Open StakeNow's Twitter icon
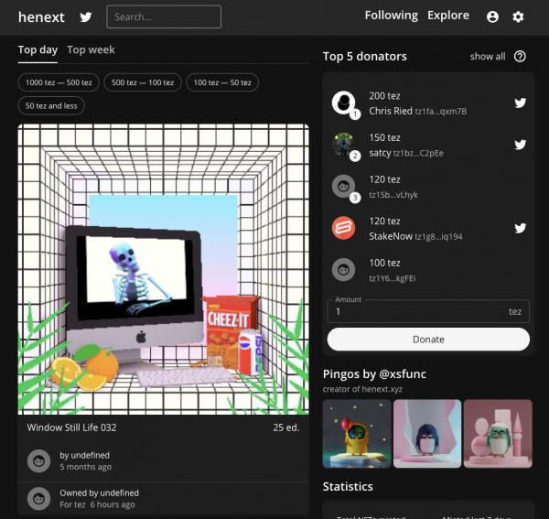The height and width of the screenshot is (519, 549). (520, 228)
